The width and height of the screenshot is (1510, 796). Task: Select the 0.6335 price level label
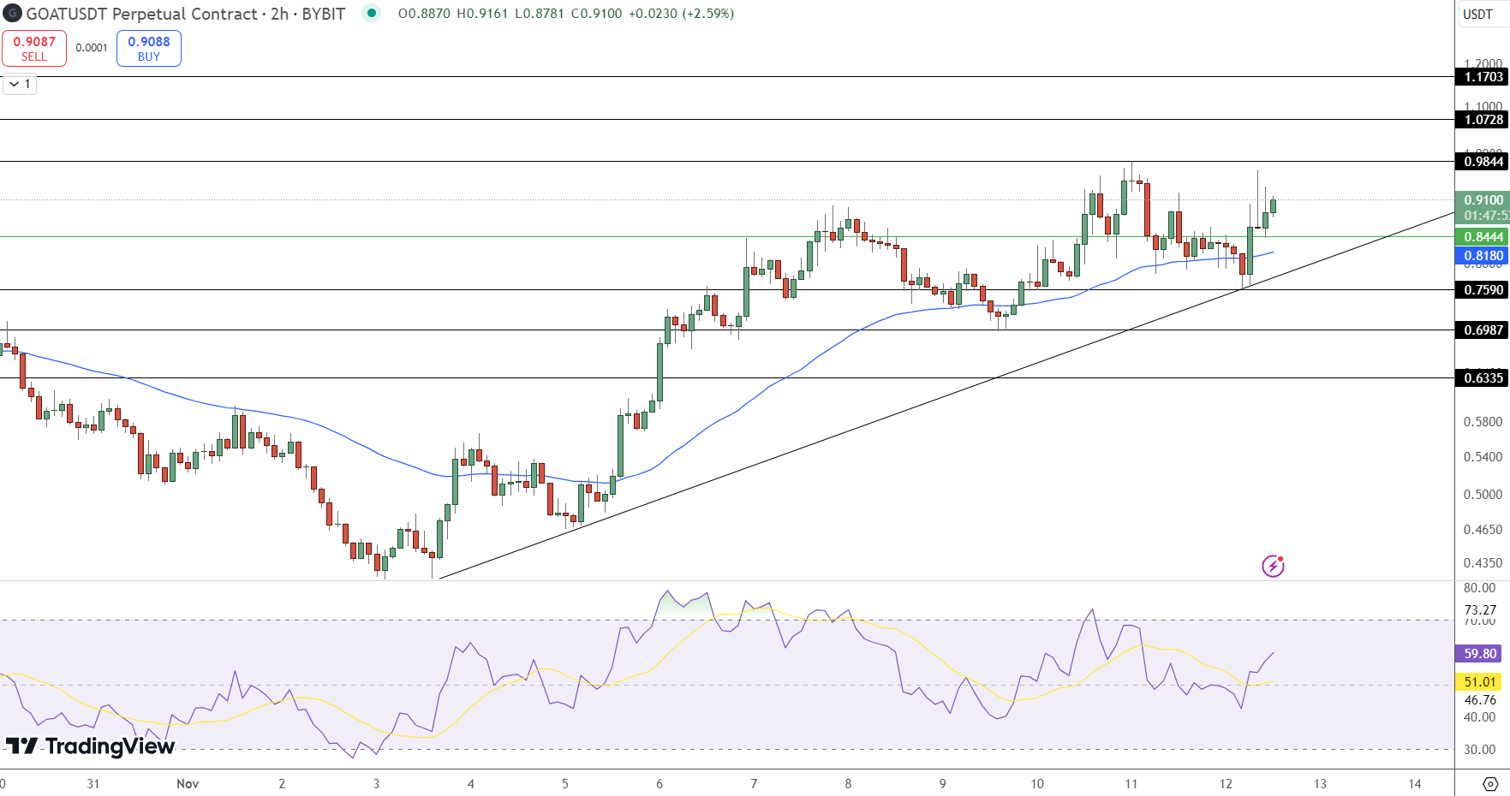[1483, 378]
